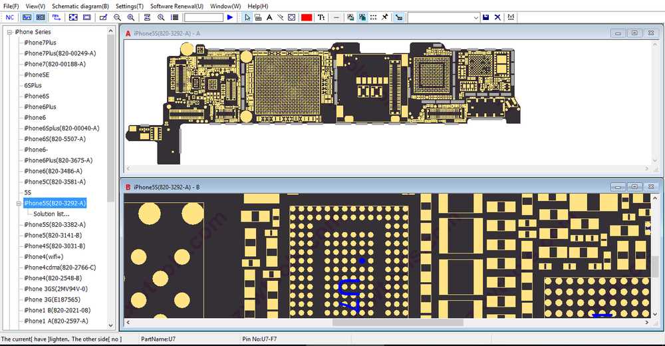Open the File menu
This screenshot has width=665, height=346.
click(11, 6)
